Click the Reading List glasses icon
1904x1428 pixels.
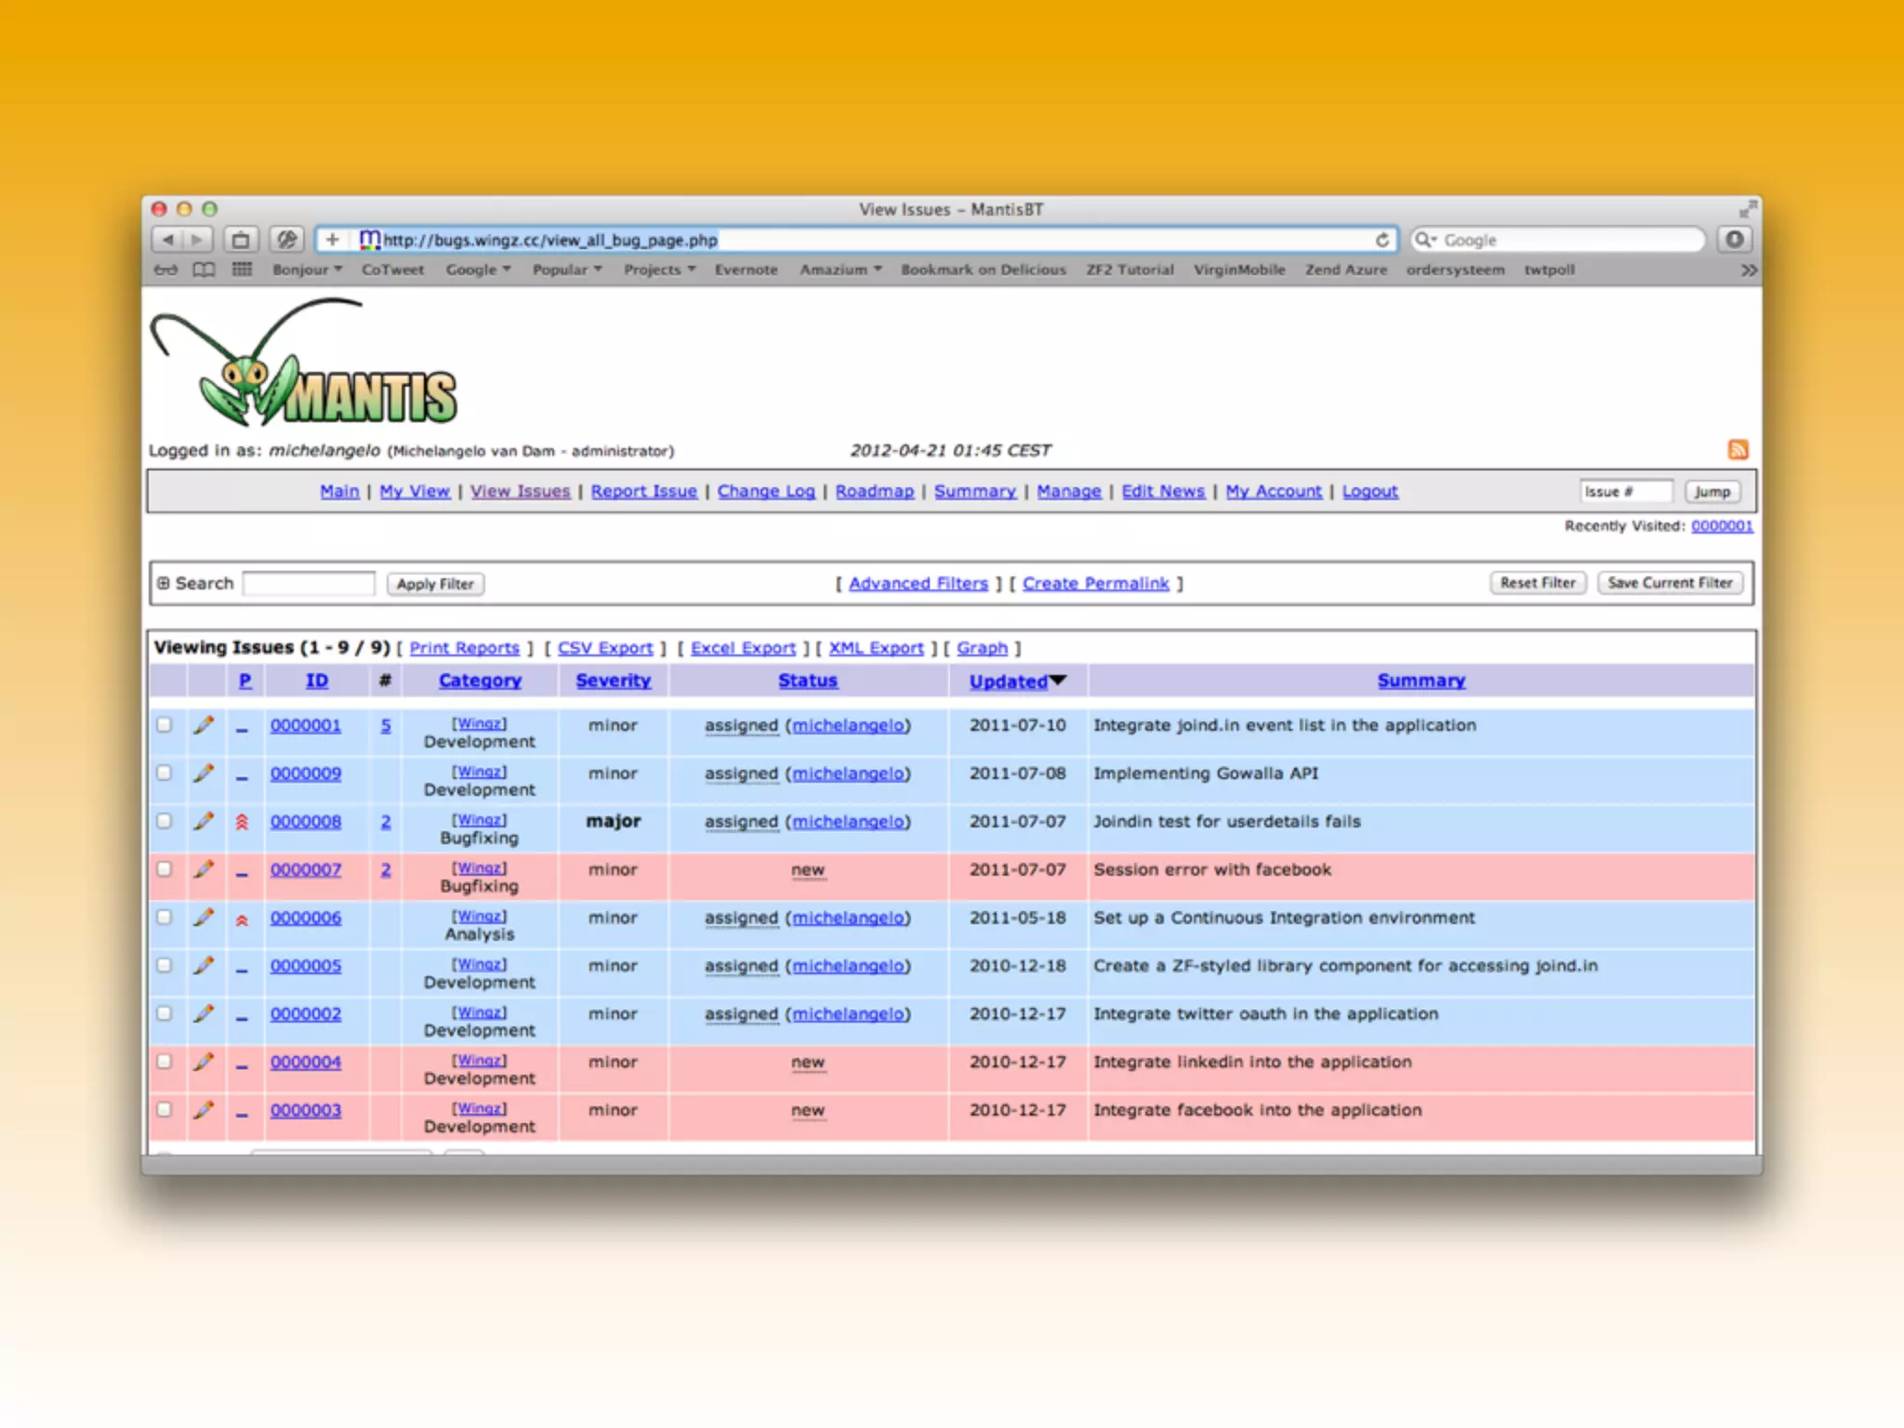tap(165, 270)
